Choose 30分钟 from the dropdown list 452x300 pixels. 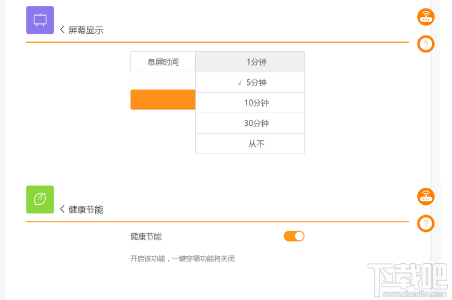tap(250, 123)
